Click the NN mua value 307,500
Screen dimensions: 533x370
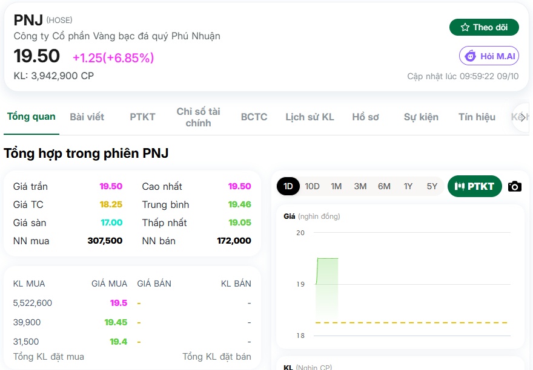[x=105, y=241]
